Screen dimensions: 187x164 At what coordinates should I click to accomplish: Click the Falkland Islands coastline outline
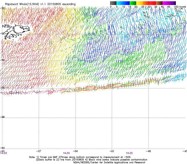point(16,32)
